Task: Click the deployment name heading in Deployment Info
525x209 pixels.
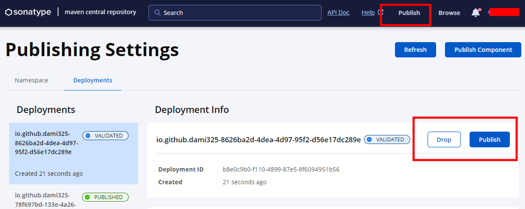Action: [x=259, y=140]
